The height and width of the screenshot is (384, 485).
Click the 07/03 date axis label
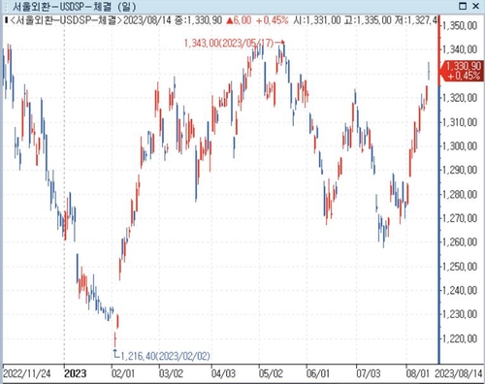[x=369, y=373]
